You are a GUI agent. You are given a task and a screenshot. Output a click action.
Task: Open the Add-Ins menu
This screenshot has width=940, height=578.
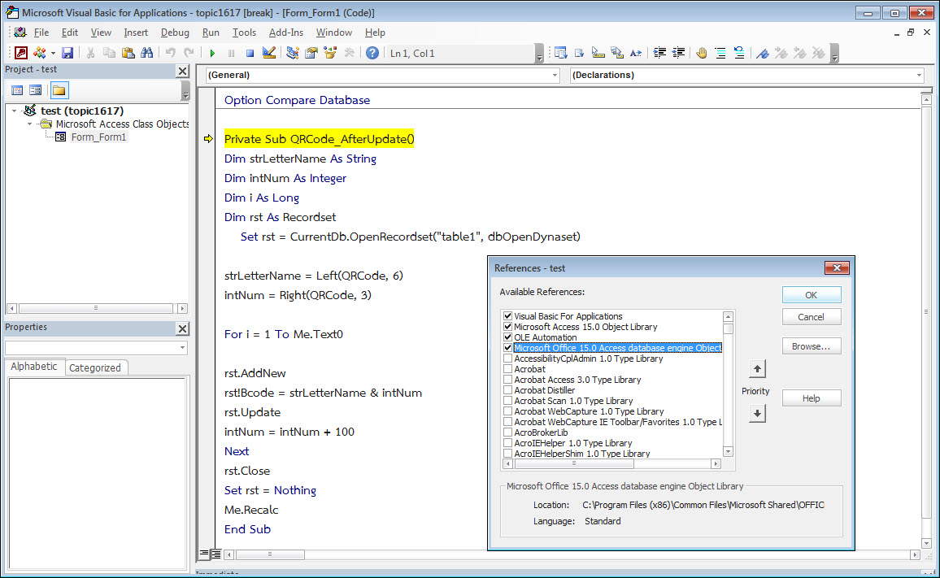286,33
